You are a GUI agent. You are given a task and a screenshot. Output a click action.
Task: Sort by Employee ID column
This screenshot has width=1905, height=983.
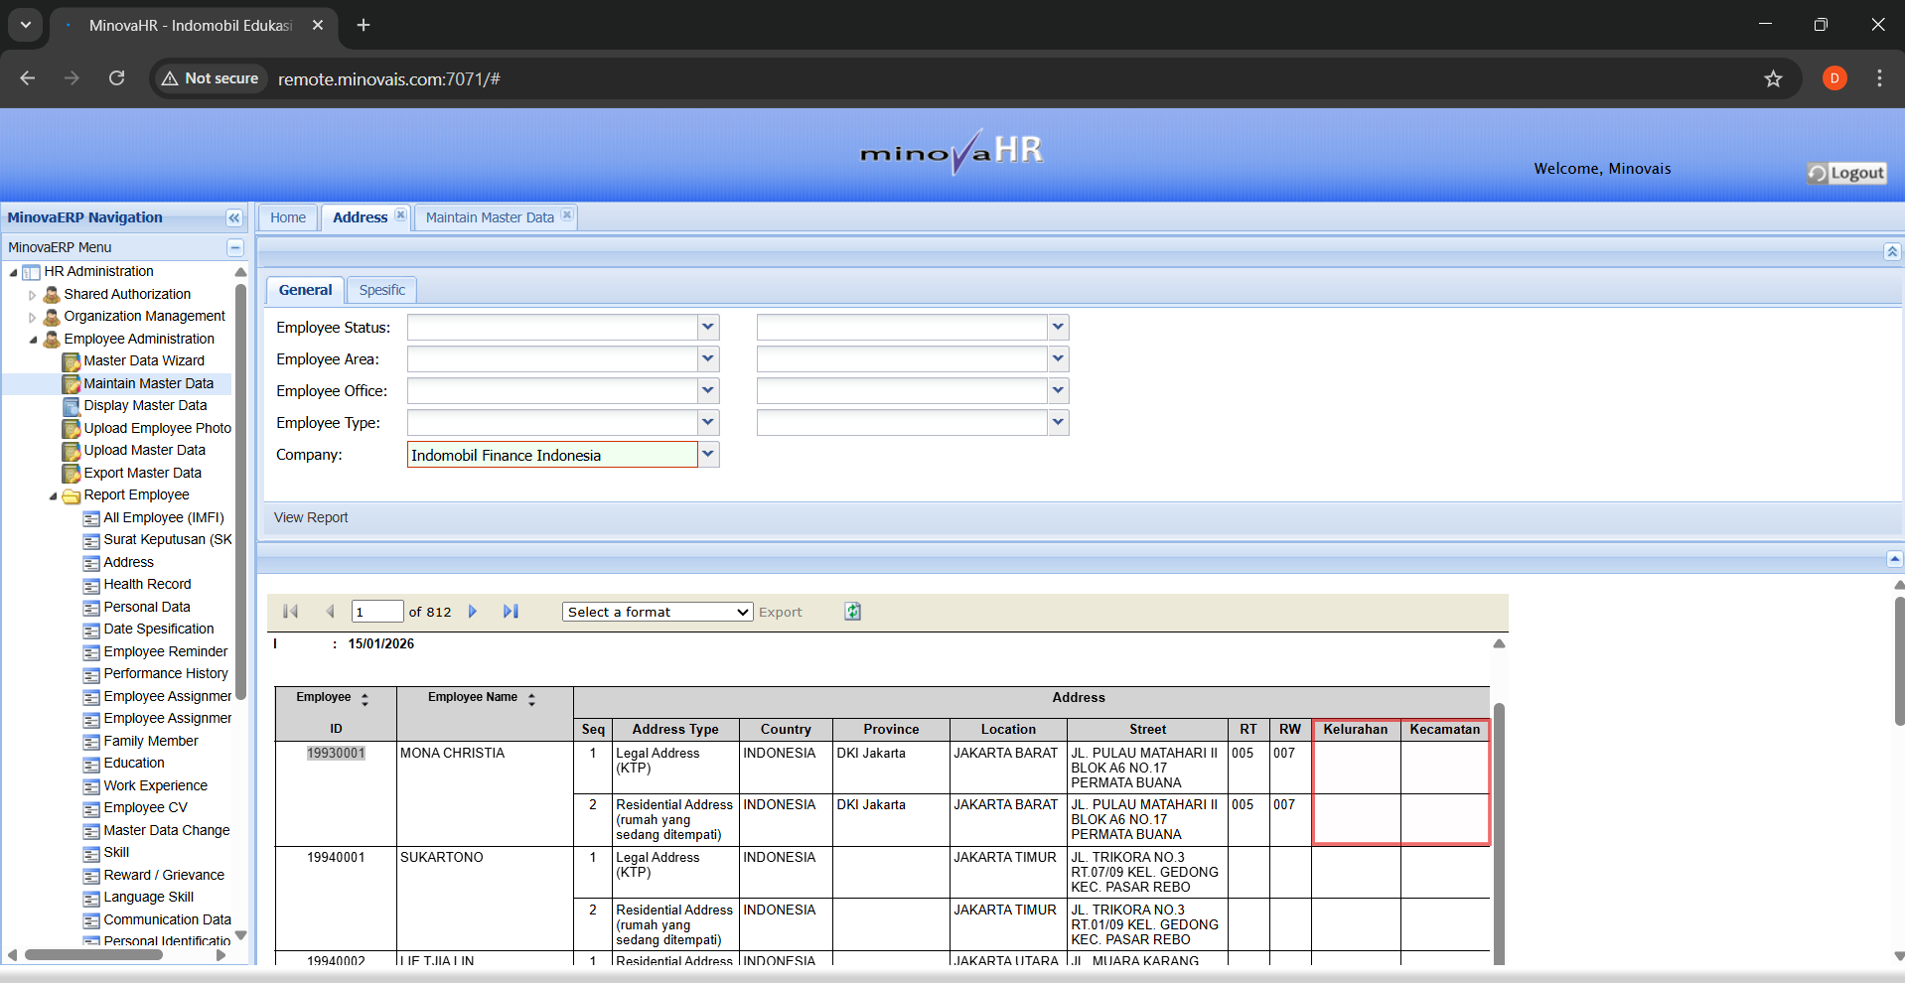[x=365, y=699]
